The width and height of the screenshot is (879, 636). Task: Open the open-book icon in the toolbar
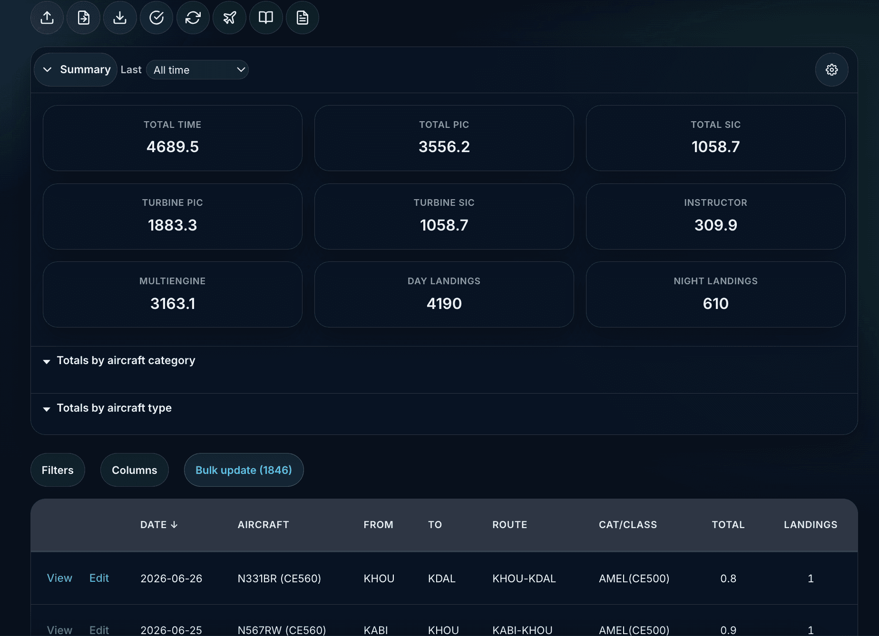tap(266, 18)
